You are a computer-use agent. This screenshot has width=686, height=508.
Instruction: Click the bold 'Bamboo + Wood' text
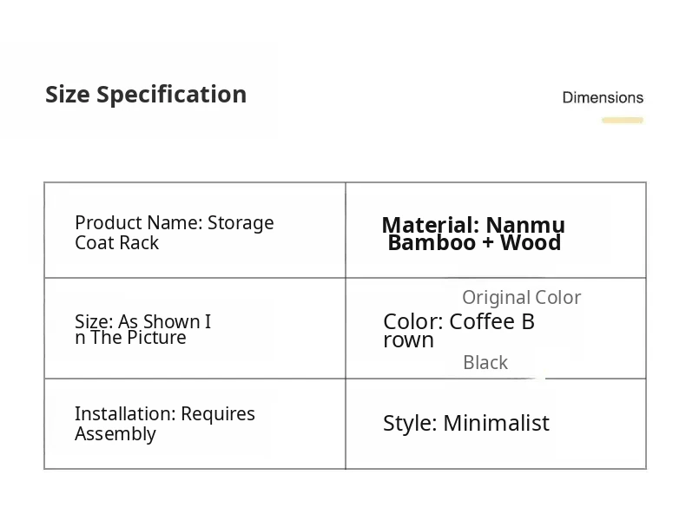pyautogui.click(x=474, y=243)
